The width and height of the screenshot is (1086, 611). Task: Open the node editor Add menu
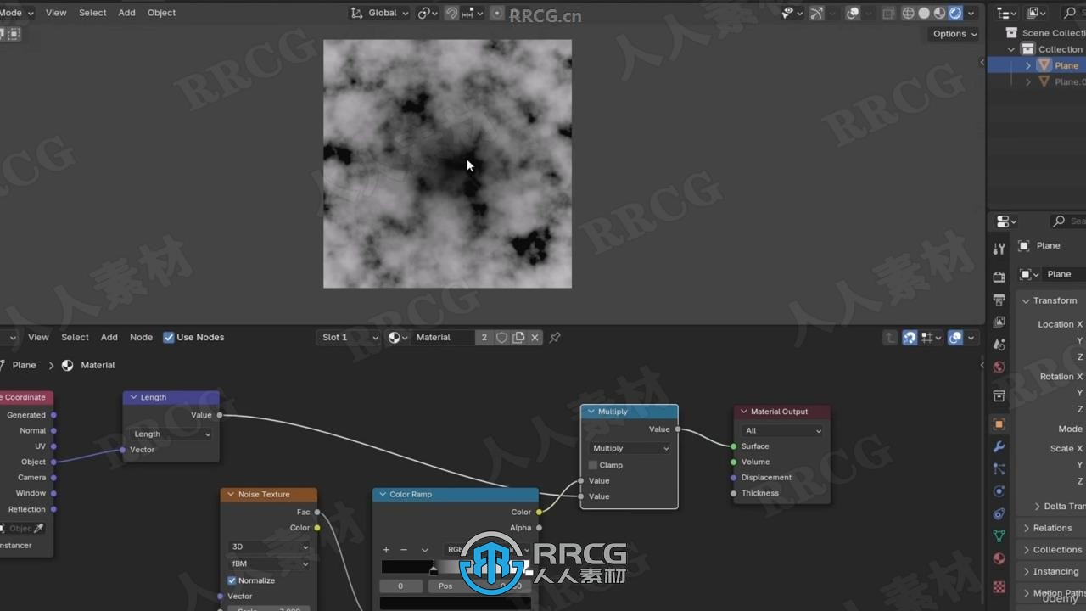(x=109, y=337)
